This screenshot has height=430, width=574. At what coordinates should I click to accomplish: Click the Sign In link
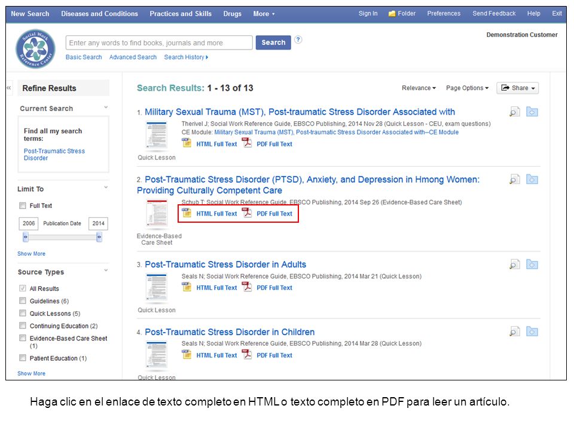pos(368,14)
